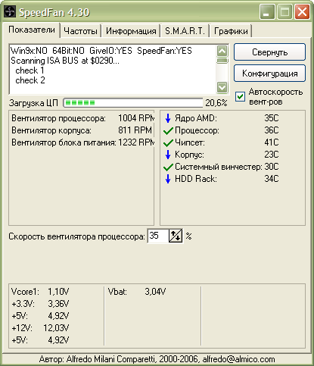The image size is (314, 366).
Task: Click the SpeedFan fan icon in title bar
Action: 10,11
